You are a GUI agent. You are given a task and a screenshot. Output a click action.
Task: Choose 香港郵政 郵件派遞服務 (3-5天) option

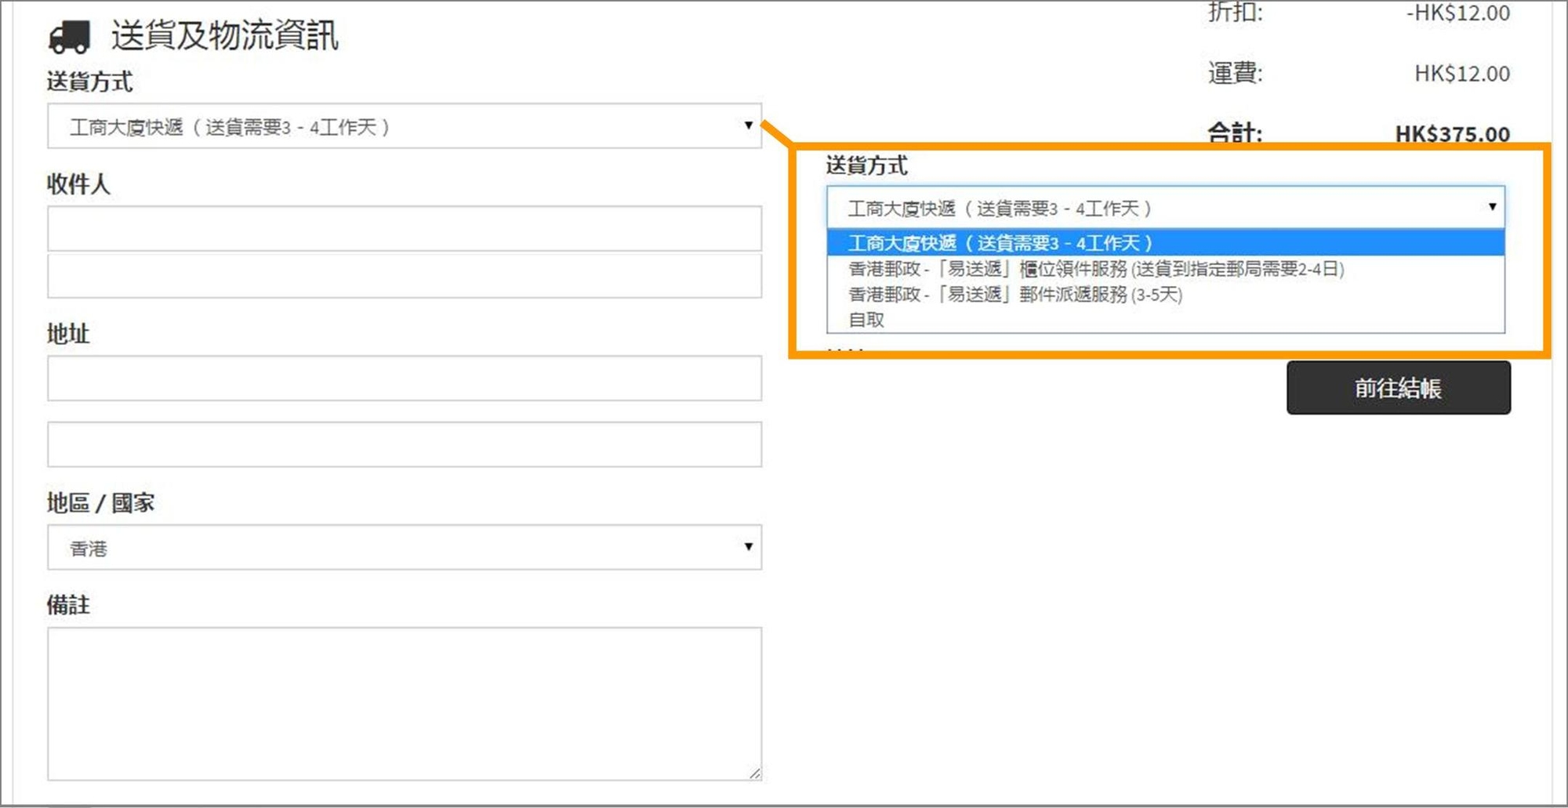tap(1015, 295)
